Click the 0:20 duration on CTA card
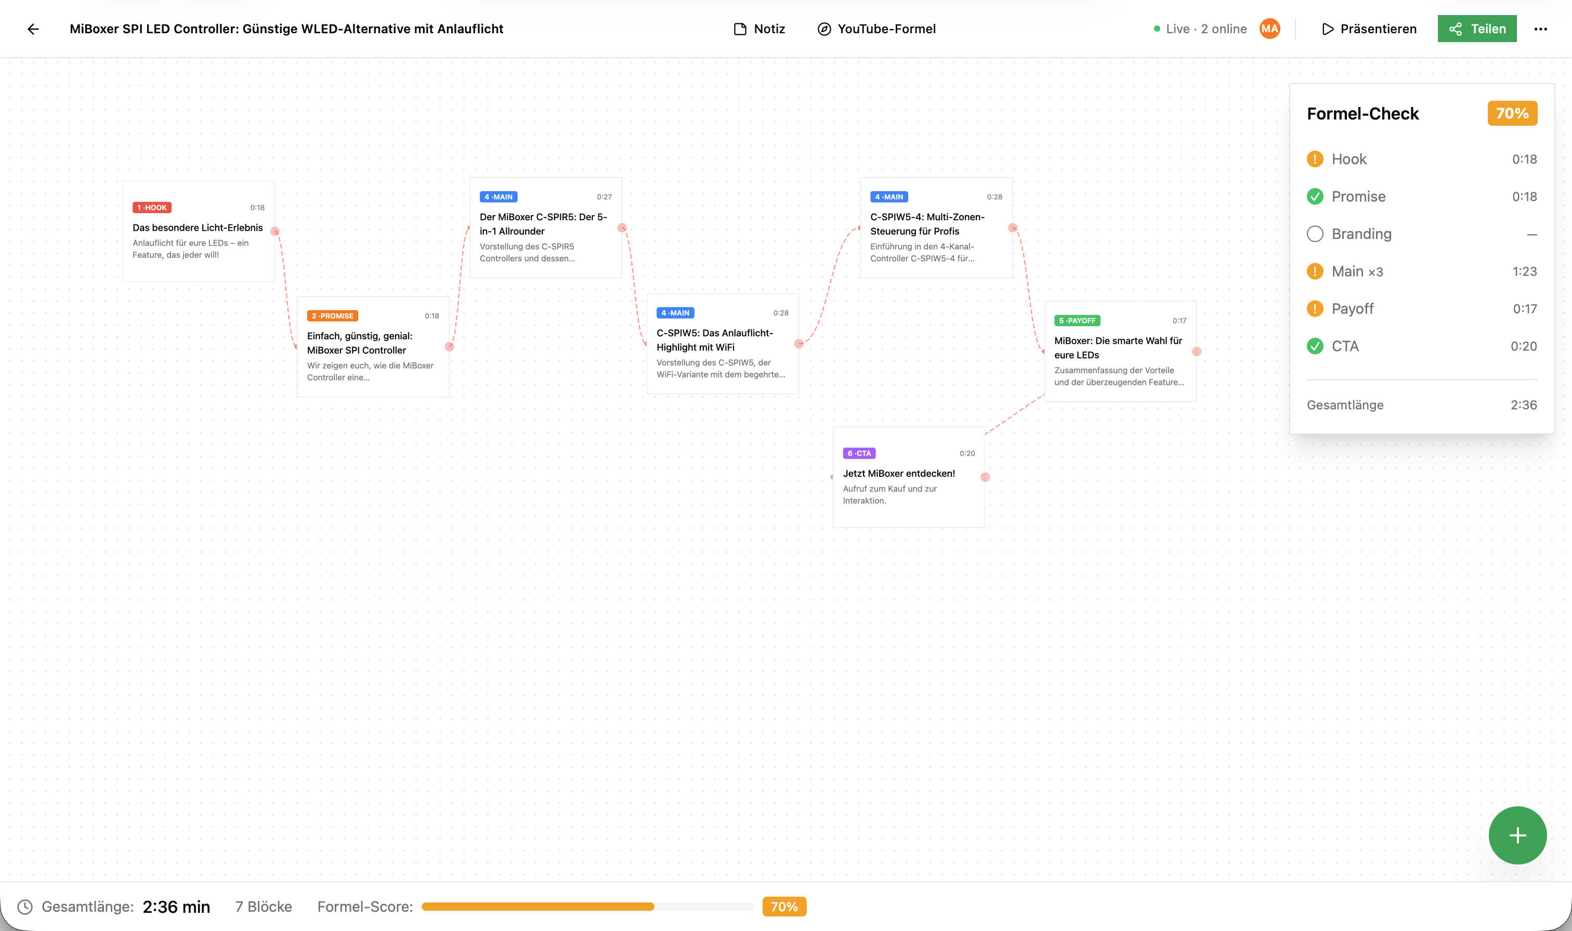Screen dimensions: 1572x931 pyautogui.click(x=967, y=453)
